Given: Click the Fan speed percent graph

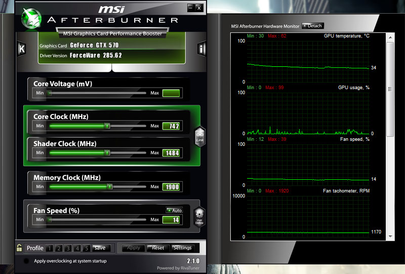Looking at the screenshot, I should (308, 165).
